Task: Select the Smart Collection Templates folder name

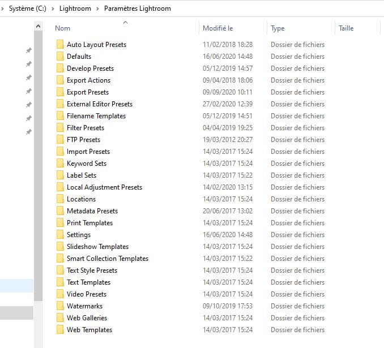Action: (x=108, y=258)
